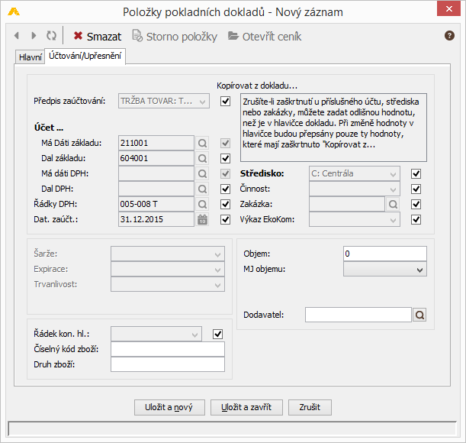Click Smazat delete button
Image resolution: width=466 pixels, height=443 pixels.
tap(98, 37)
